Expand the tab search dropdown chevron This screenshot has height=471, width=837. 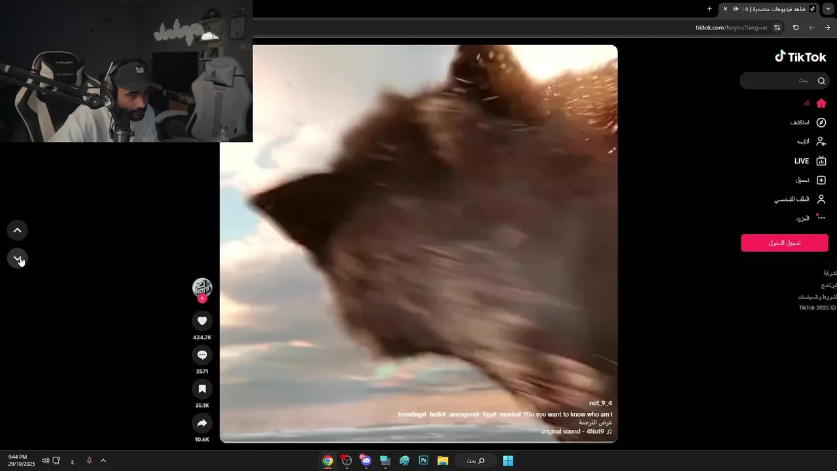[828, 9]
